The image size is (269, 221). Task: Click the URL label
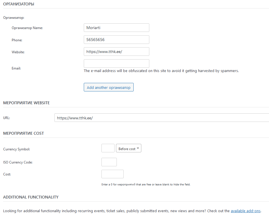pos(7,118)
